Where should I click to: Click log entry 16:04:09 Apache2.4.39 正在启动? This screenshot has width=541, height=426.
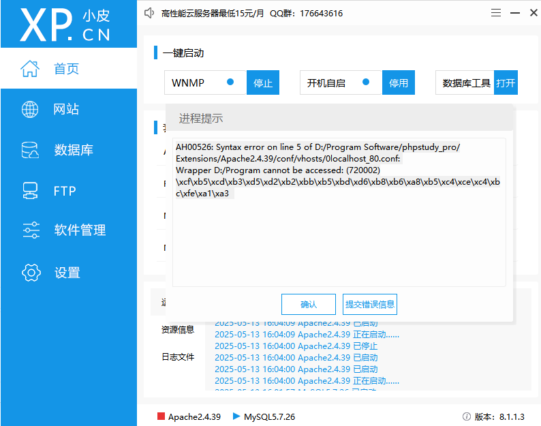pyautogui.click(x=307, y=335)
